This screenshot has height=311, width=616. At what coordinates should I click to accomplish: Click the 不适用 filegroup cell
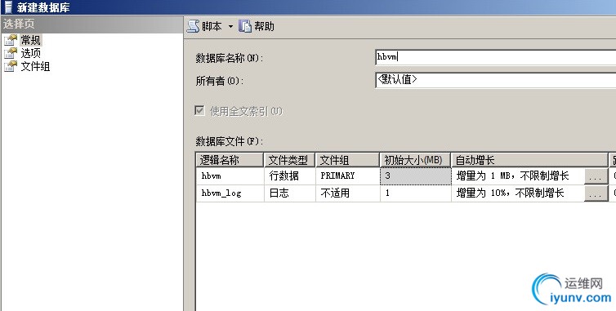348,193
